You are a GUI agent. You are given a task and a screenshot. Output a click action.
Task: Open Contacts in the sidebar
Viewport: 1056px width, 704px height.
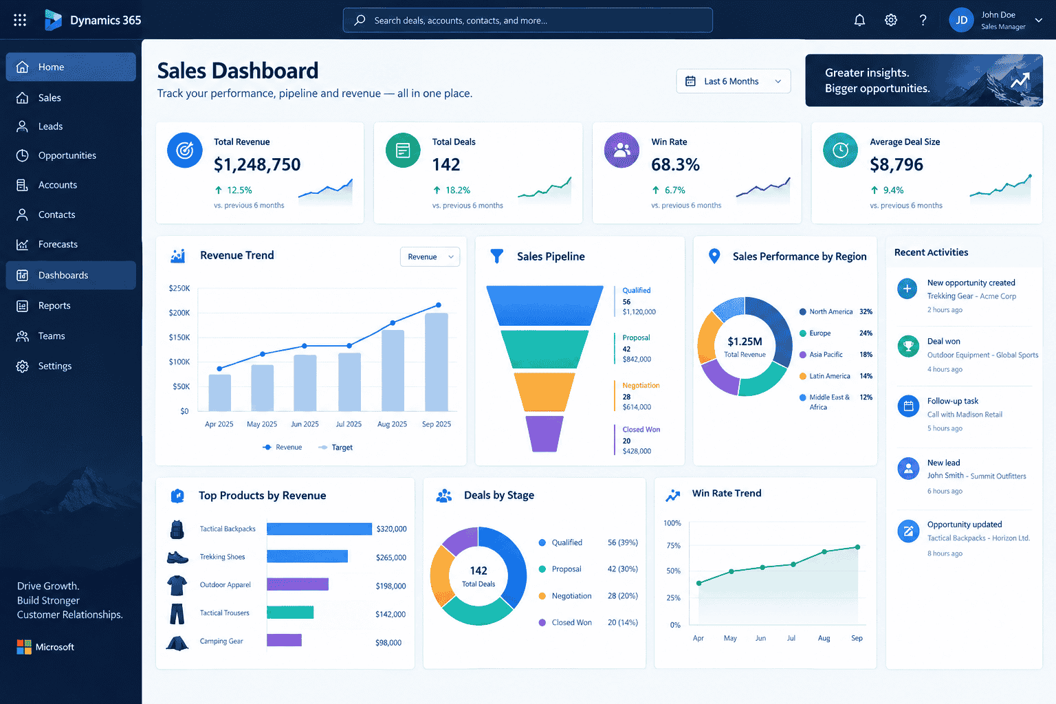click(x=71, y=214)
